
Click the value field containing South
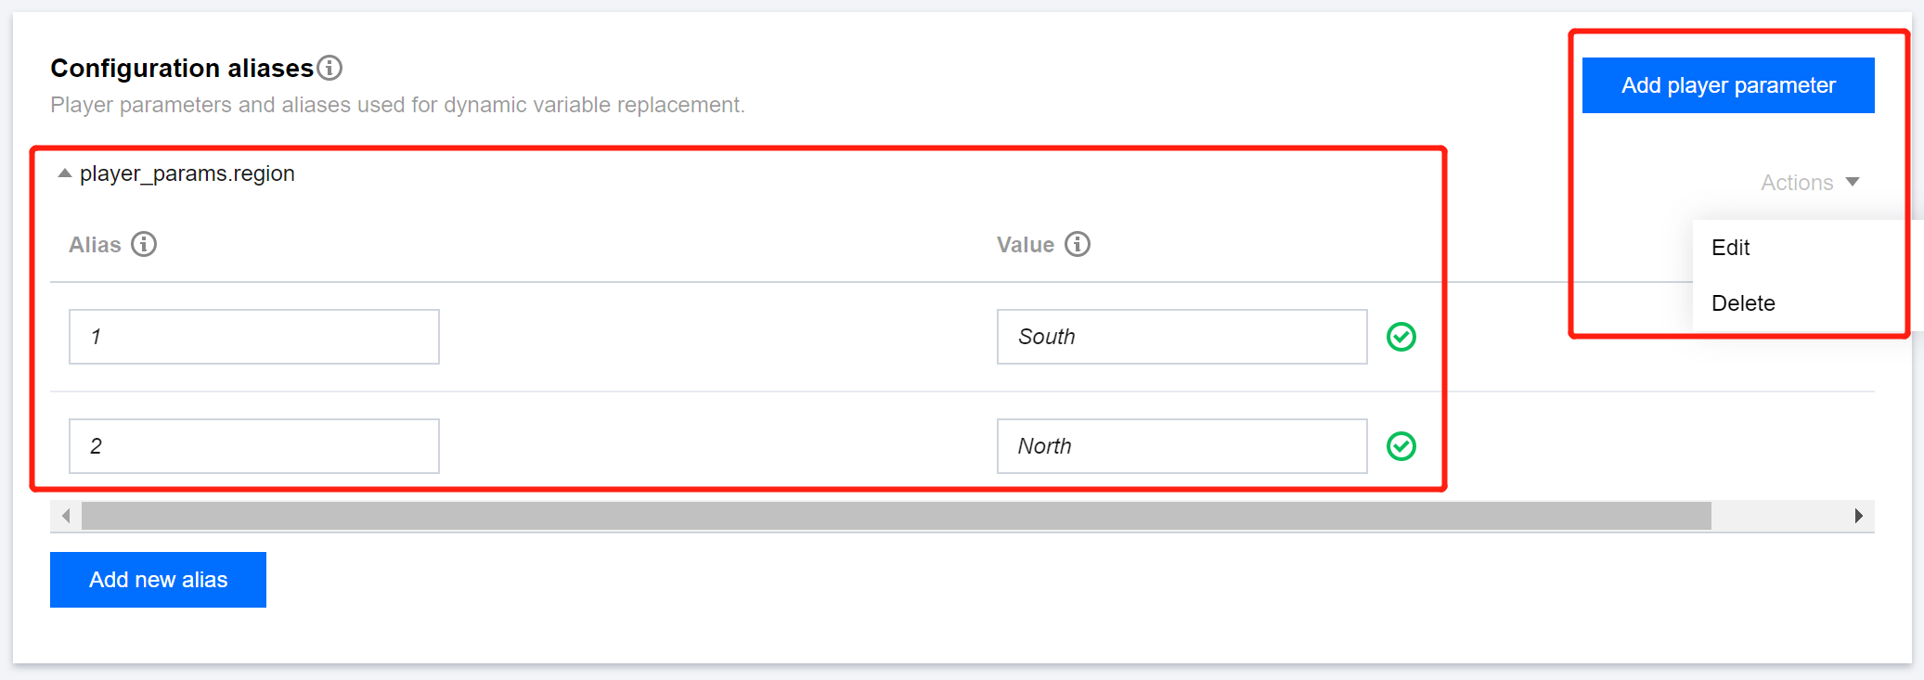(1182, 337)
